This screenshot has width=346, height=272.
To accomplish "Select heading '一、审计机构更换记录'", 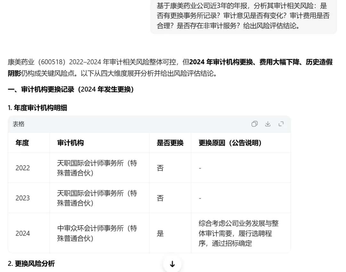I will 70,90.
